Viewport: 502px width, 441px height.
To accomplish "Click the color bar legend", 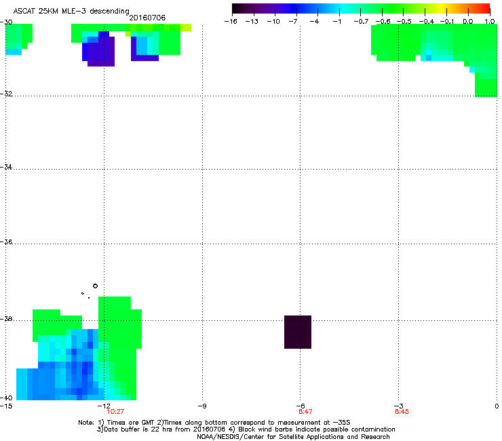I will [361, 9].
